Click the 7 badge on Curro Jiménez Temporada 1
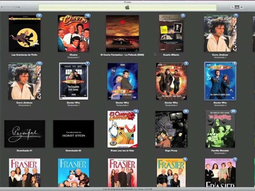The height and width of the screenshot is (191, 255). point(236,16)
